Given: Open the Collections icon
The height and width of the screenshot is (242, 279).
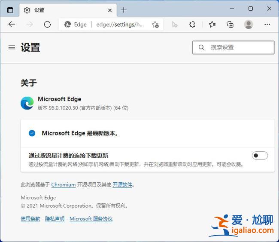Looking at the screenshot, I should 230,25.
